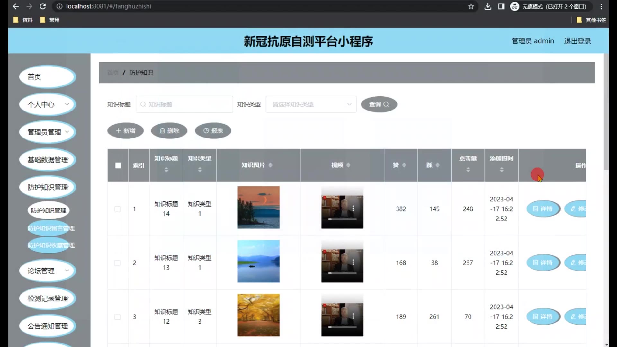Click 管理员 admin user label

click(x=533, y=41)
